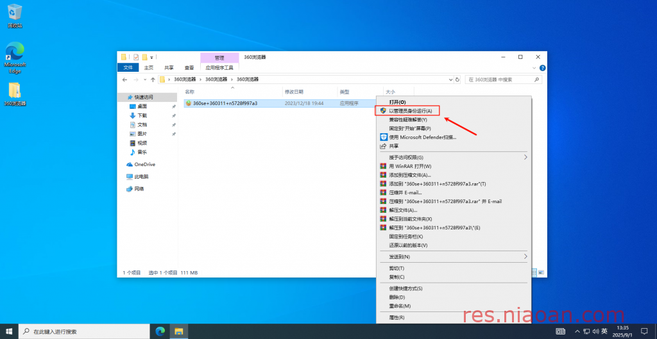The image size is (657, 339).
Task: Click the Windows Start button
Action: click(9, 331)
